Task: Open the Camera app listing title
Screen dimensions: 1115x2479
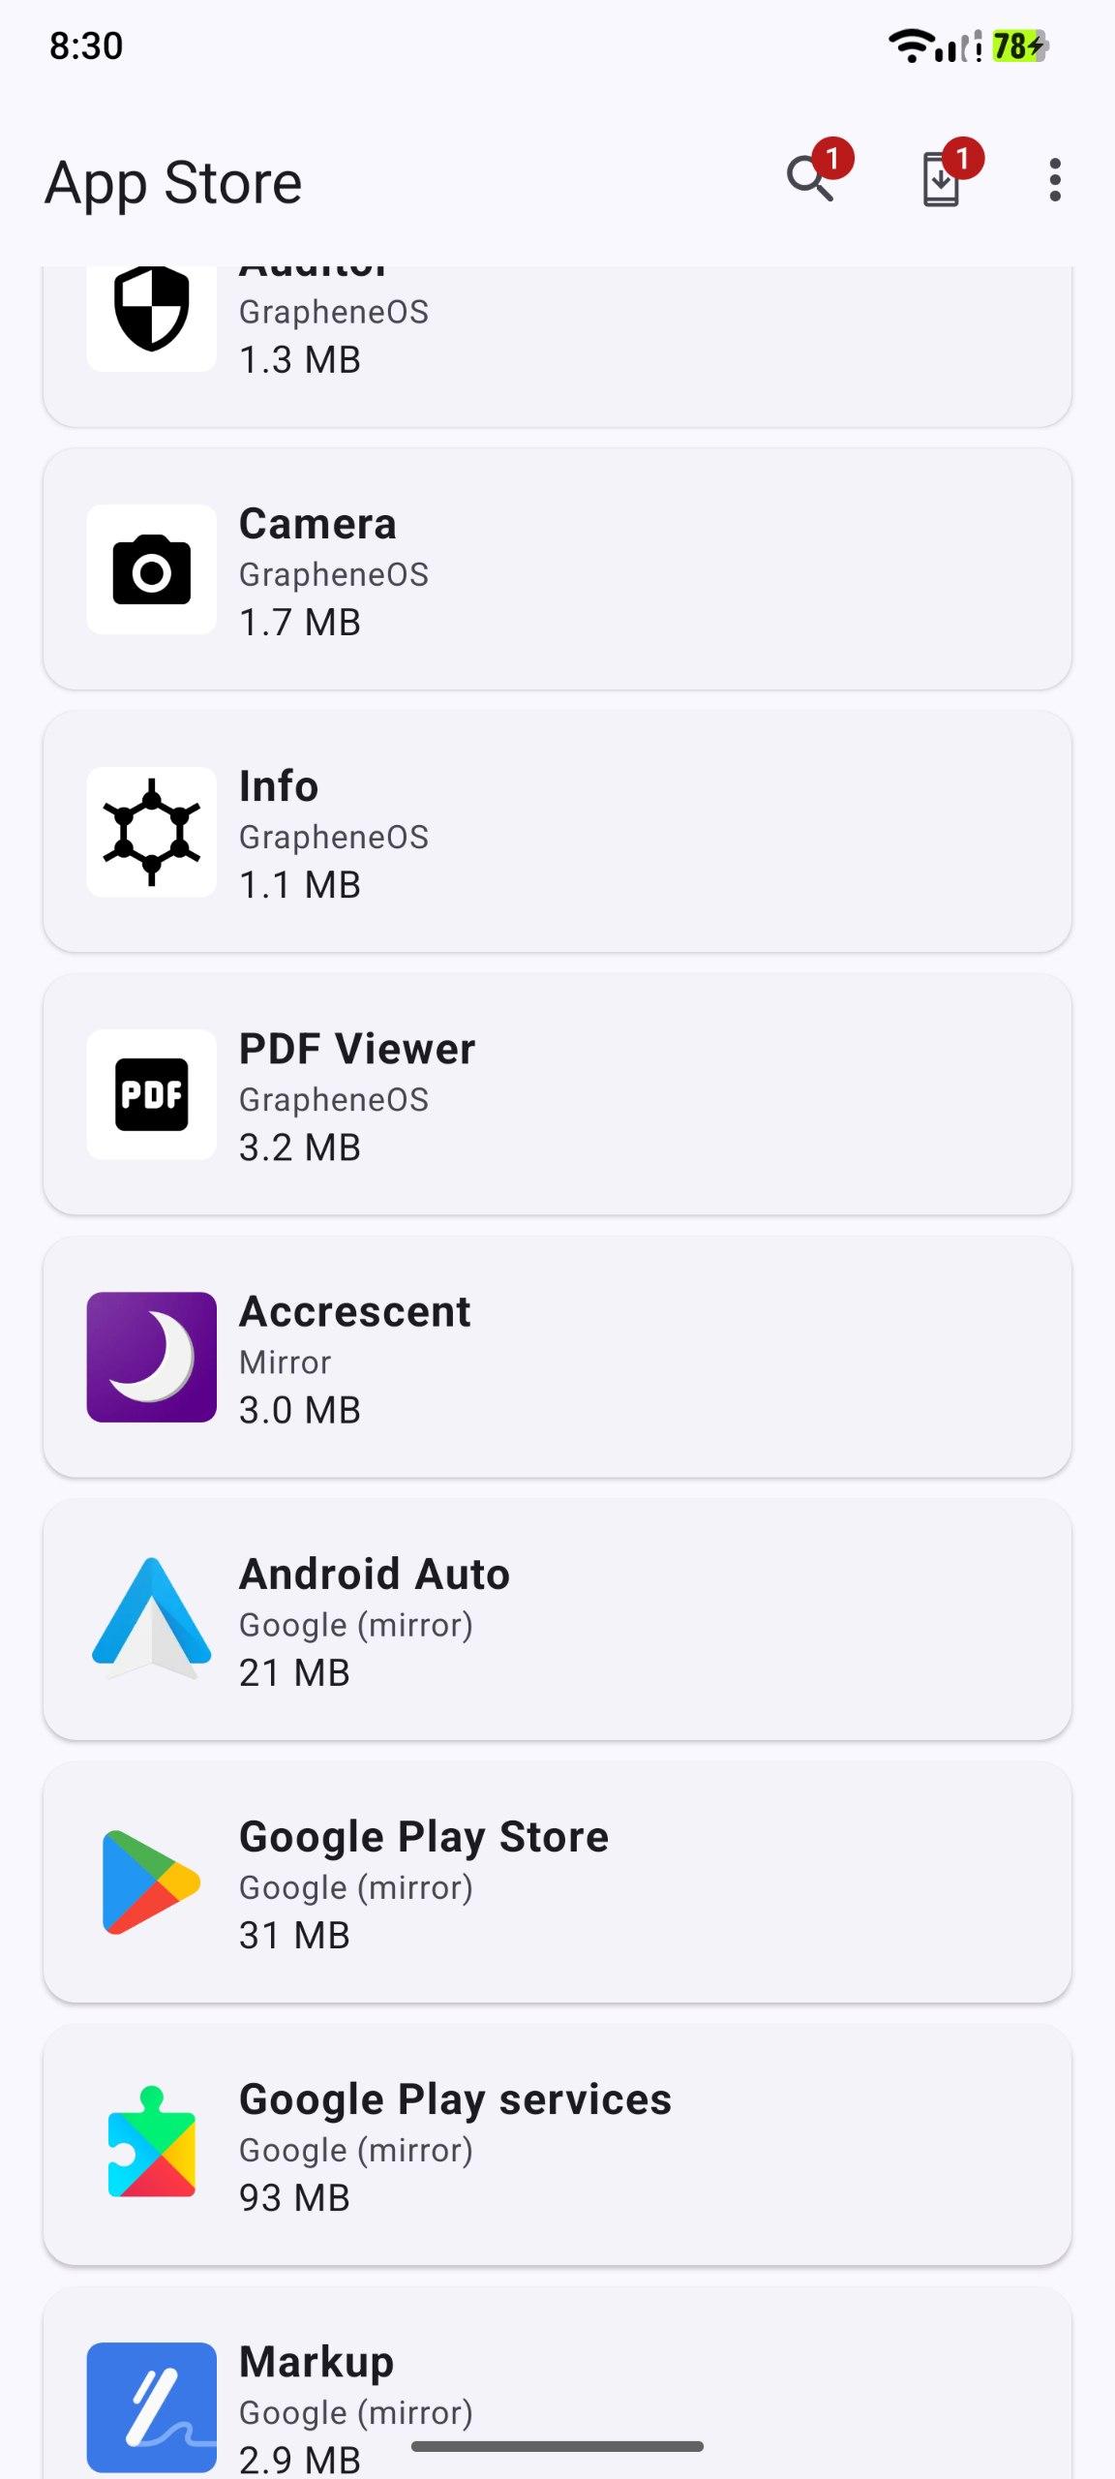Action: [317, 524]
